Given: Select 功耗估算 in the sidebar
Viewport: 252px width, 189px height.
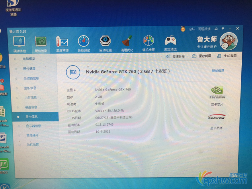Looking at the screenshot, I should point(33,145).
